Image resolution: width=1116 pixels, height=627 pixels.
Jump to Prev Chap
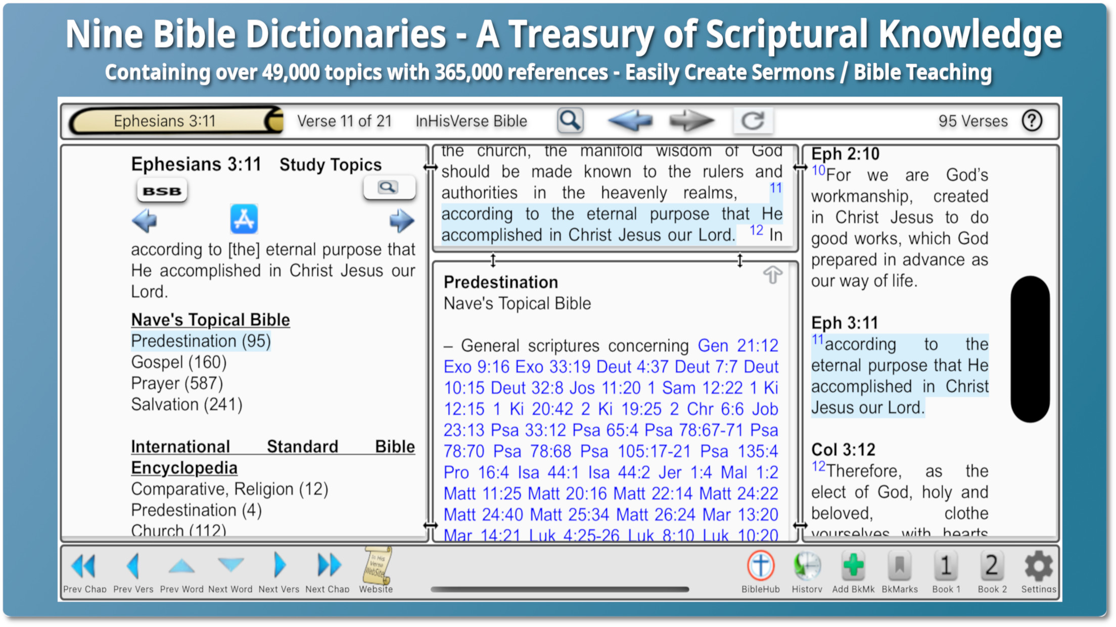click(84, 572)
